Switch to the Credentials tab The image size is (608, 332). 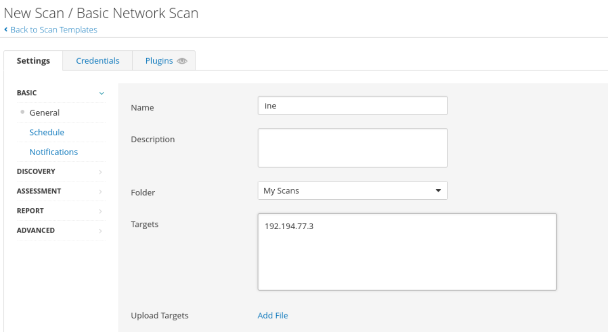tap(98, 61)
